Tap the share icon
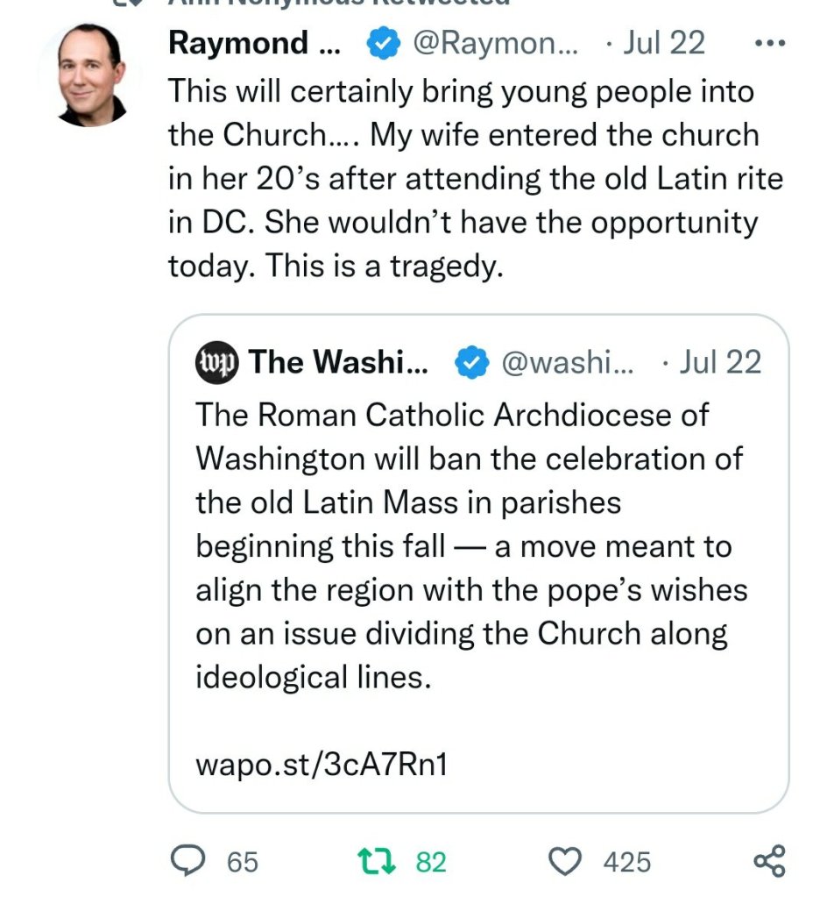The width and height of the screenshot is (827, 897). point(770,861)
